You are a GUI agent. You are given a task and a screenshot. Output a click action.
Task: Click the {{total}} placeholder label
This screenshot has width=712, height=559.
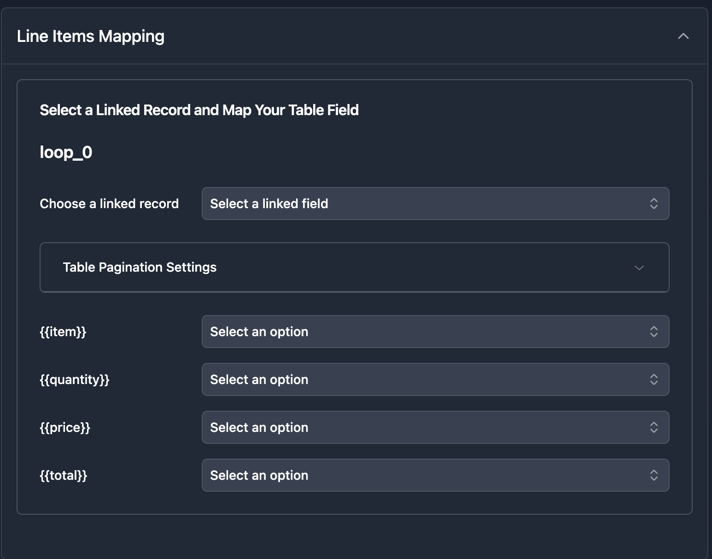(x=64, y=475)
